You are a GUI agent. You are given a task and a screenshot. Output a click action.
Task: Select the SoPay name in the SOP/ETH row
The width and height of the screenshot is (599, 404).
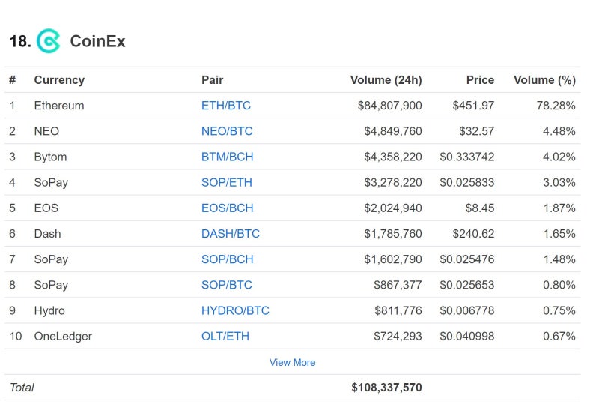pos(51,183)
